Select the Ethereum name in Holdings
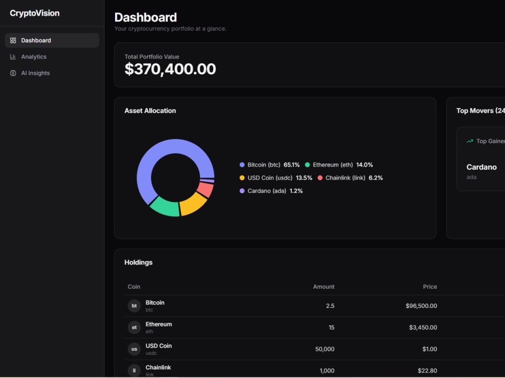Screen dimensions: 505x378 pos(159,324)
